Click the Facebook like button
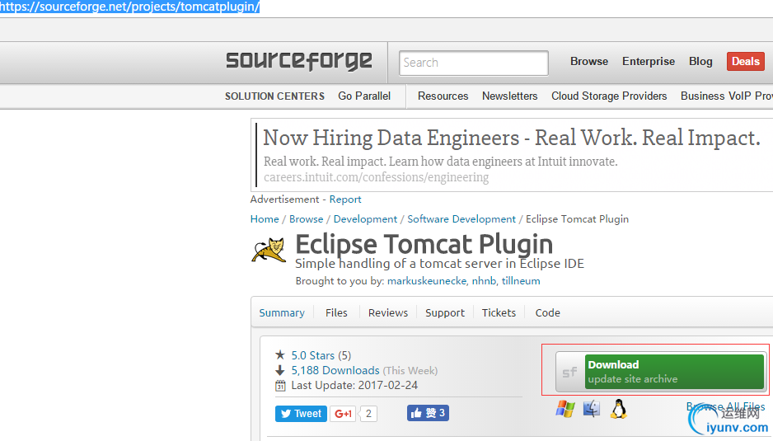The image size is (773, 441). 428,413
